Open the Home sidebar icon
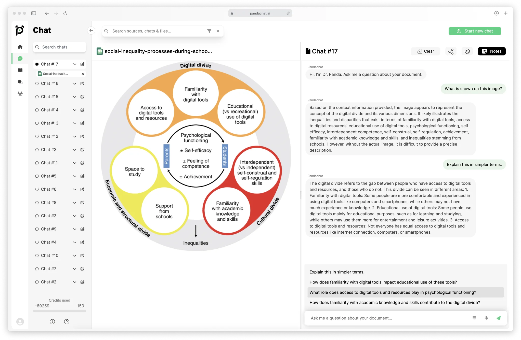 20,47
